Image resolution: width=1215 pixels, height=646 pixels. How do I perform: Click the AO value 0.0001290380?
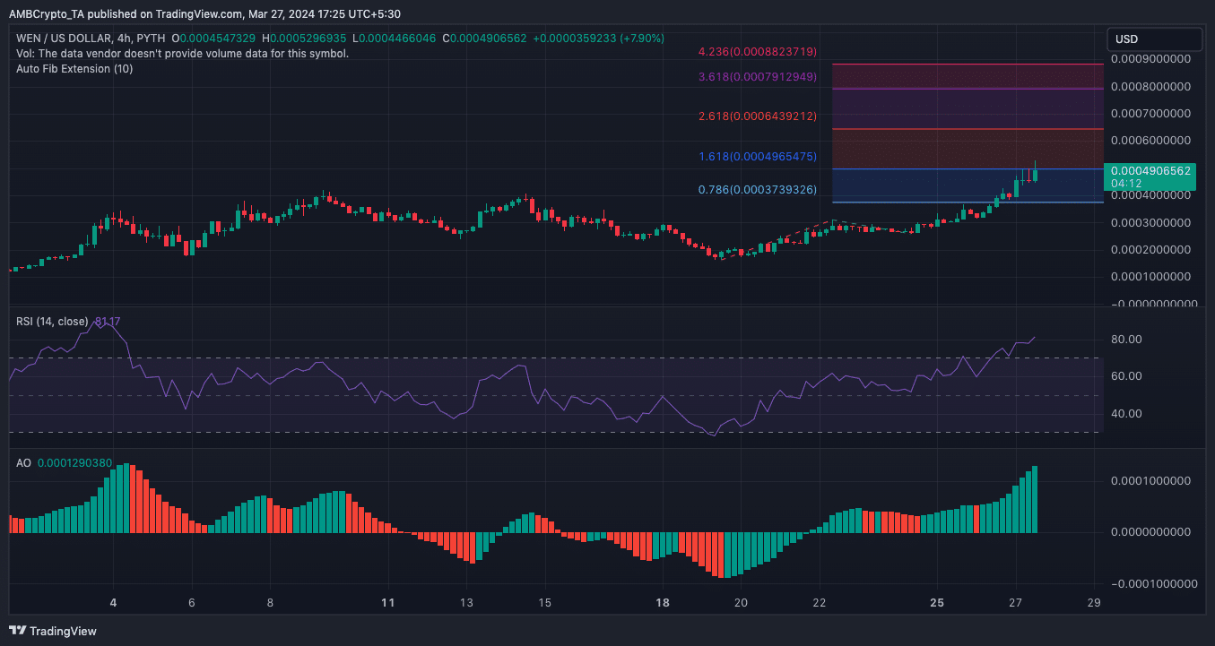coord(74,463)
